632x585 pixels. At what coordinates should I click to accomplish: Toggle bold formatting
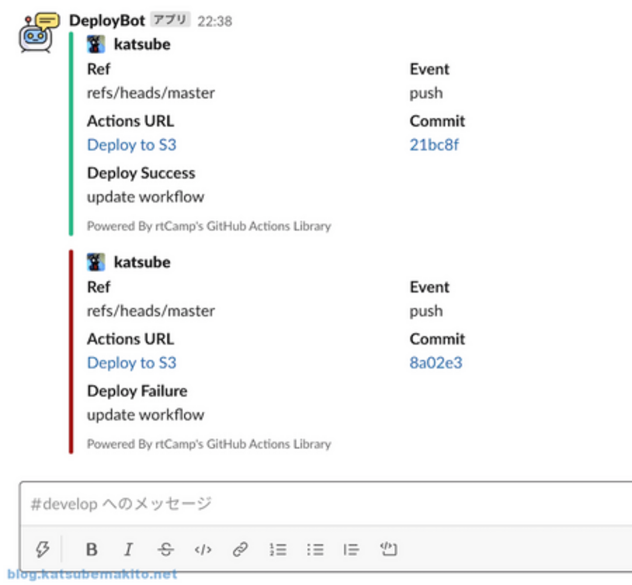coord(91,549)
